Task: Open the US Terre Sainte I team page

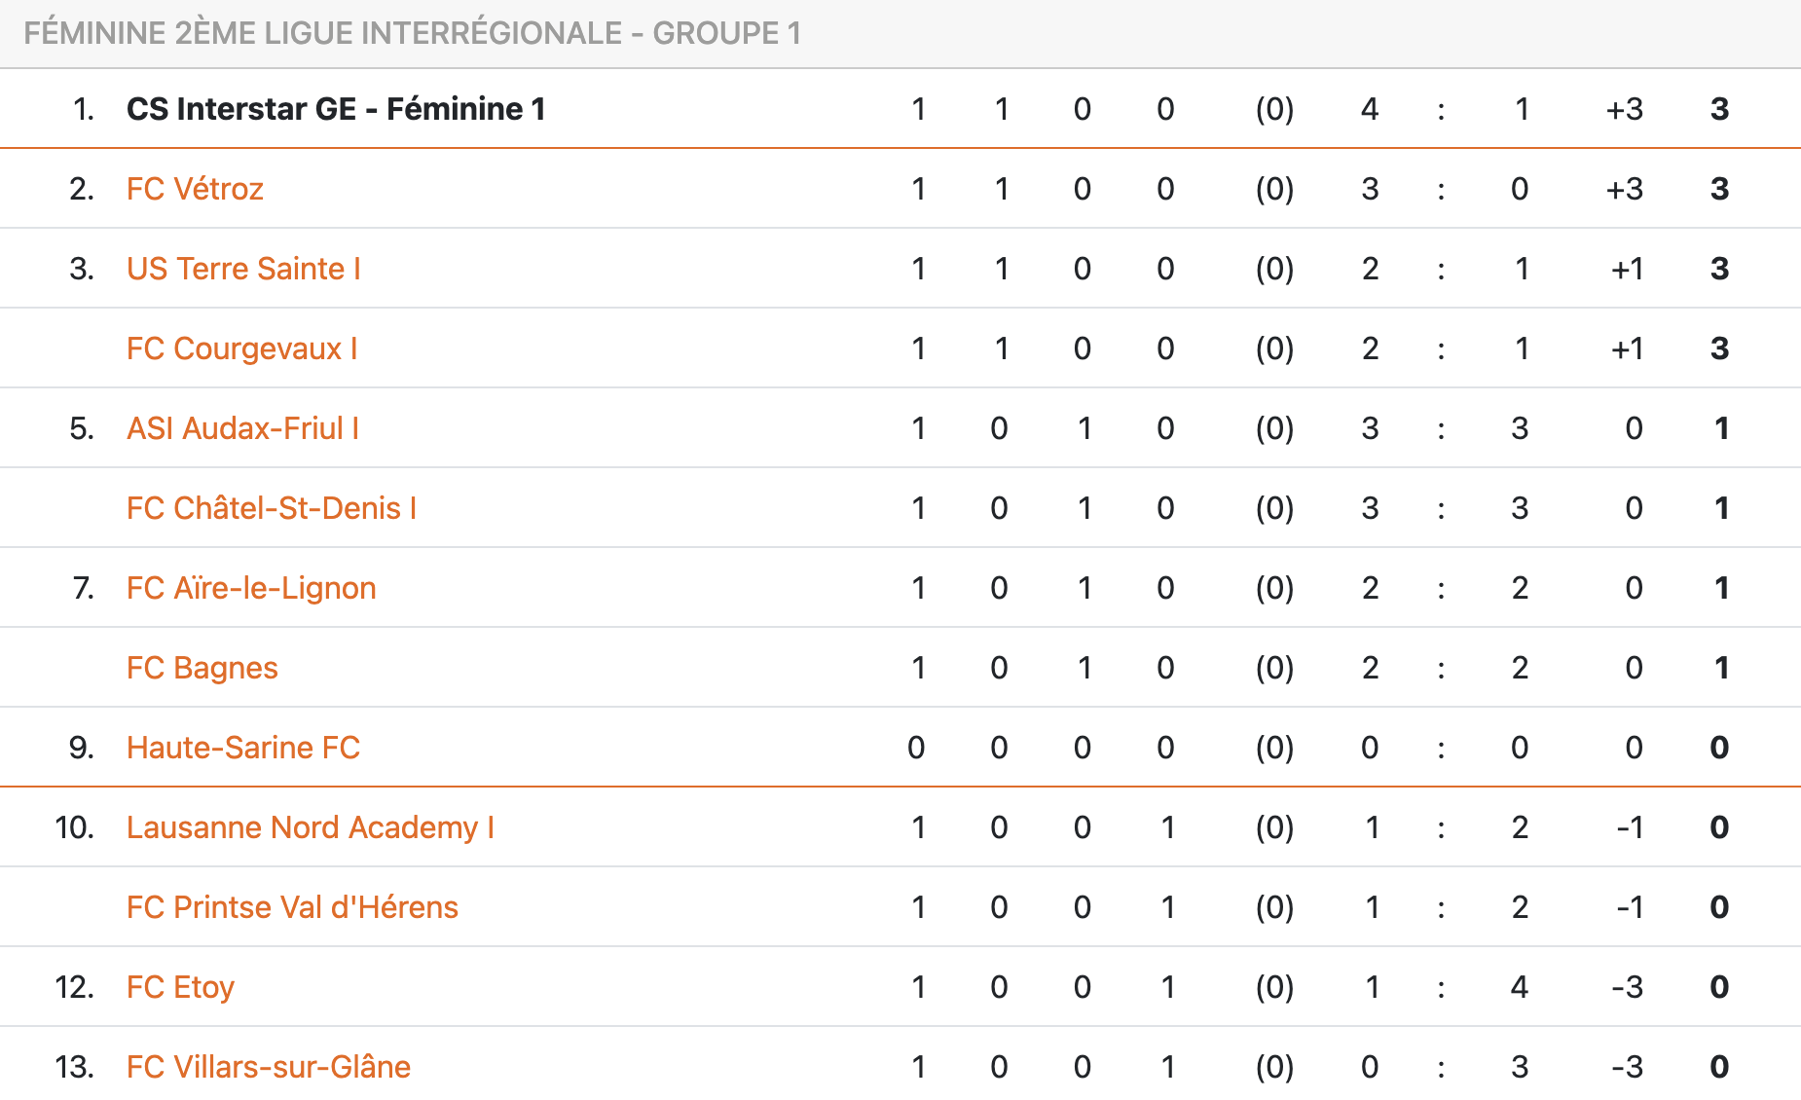Action: (243, 269)
